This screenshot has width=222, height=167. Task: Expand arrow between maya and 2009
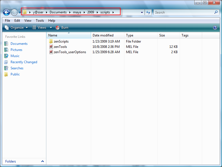click(x=84, y=13)
